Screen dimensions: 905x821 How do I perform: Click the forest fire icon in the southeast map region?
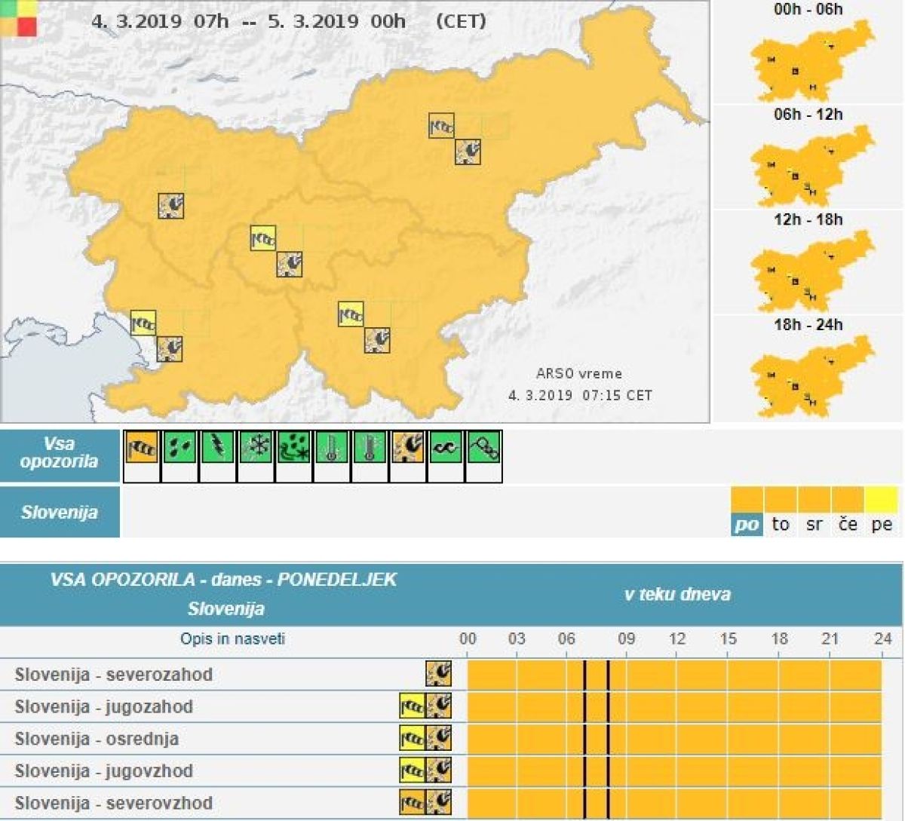[x=377, y=340]
